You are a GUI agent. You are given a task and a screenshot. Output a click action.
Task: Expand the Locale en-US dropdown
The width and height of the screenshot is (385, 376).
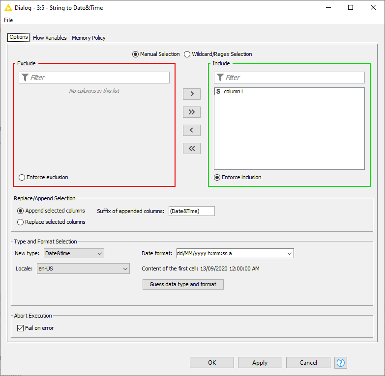coord(83,269)
